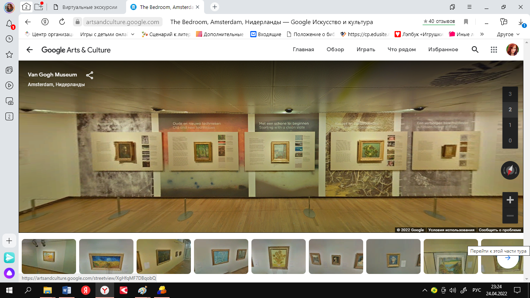Bookmark this page using the address bar flag
Image resolution: width=530 pixels, height=298 pixels.
(x=466, y=22)
